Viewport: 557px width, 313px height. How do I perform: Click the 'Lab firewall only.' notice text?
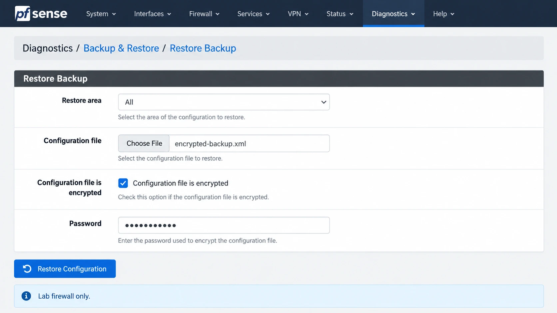click(x=64, y=296)
